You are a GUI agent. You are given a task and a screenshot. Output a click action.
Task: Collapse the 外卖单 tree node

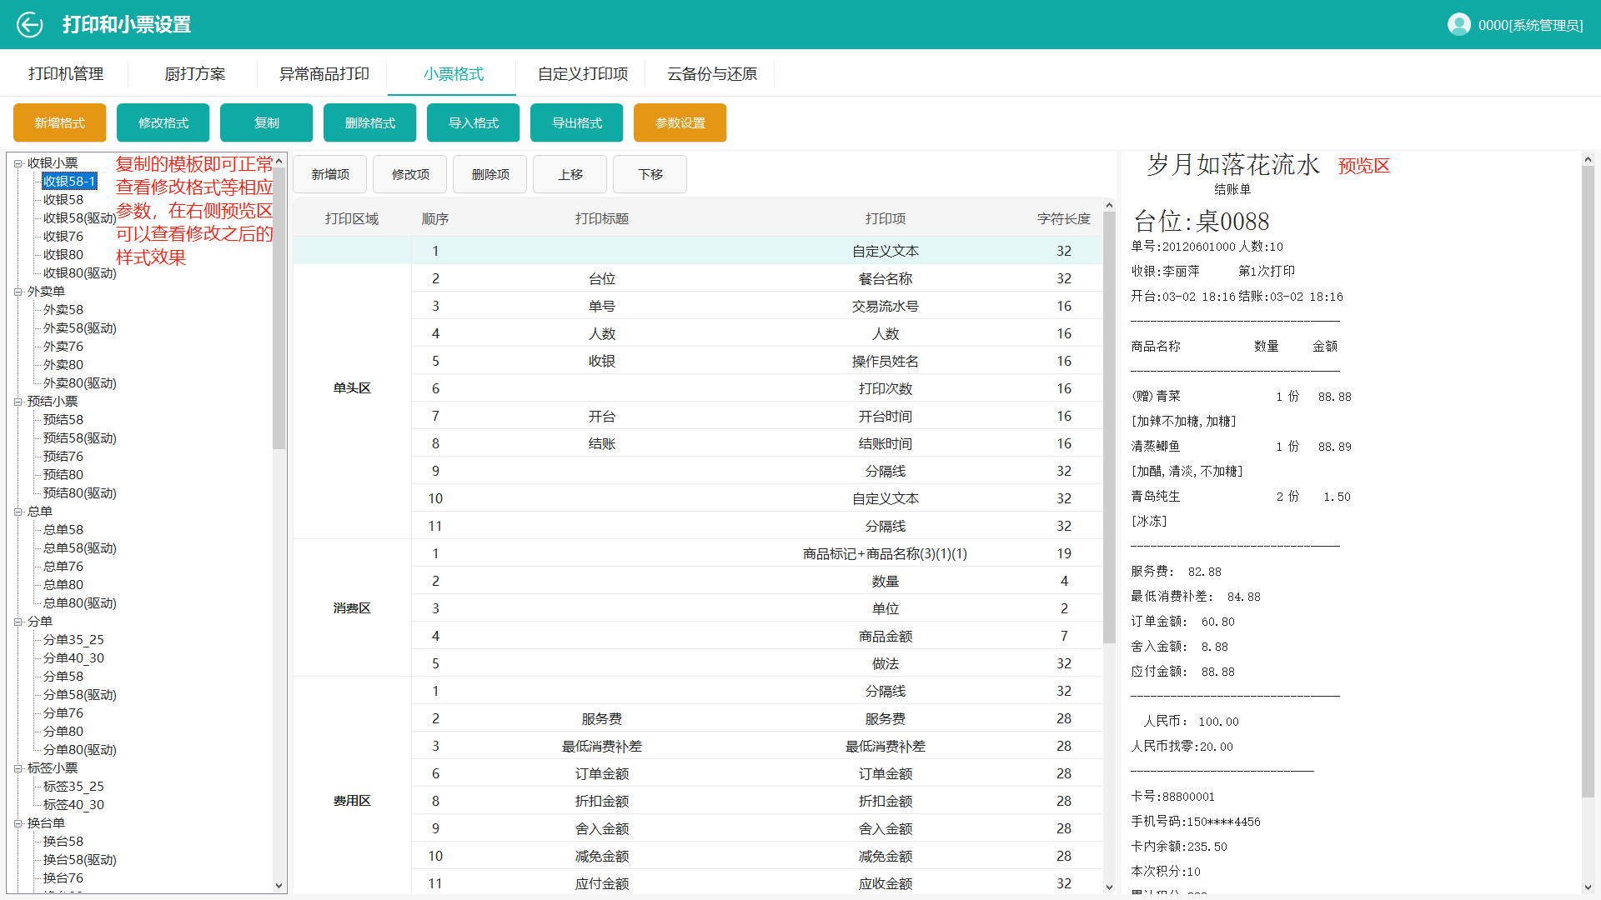(x=18, y=292)
